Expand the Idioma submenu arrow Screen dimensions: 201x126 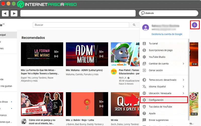[x=183, y=86]
